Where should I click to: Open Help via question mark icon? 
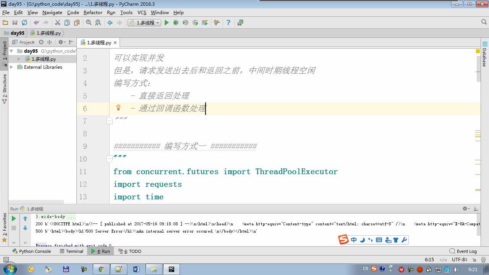click(x=228, y=23)
